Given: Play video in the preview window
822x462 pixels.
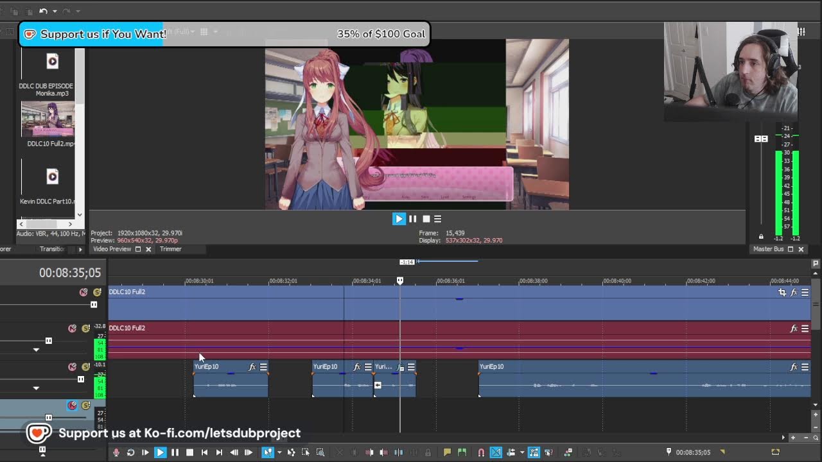Looking at the screenshot, I should (x=399, y=219).
